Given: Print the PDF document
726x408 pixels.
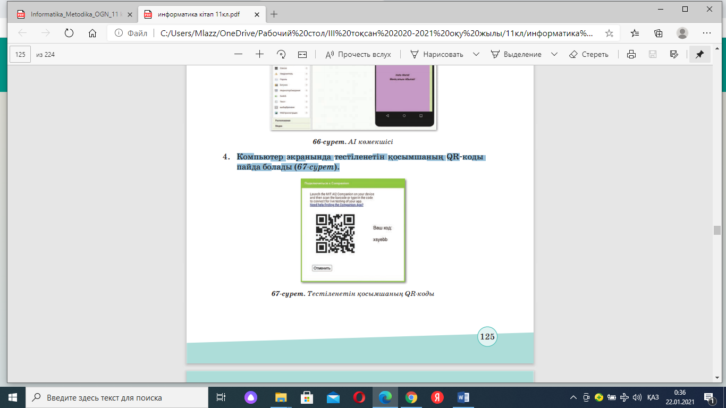Looking at the screenshot, I should click(x=631, y=54).
